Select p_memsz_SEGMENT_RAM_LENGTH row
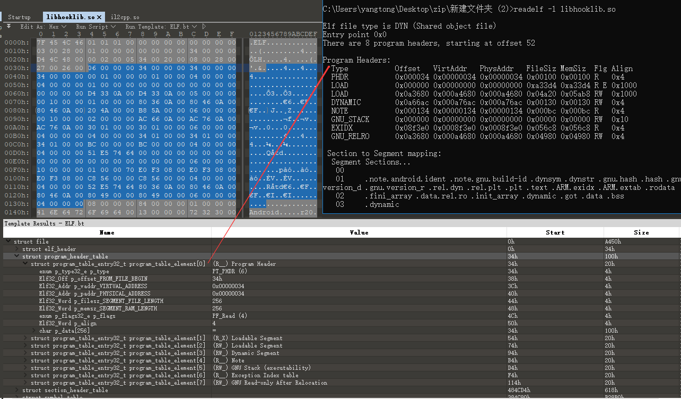Screen dimensions: 681x399 click(340, 308)
